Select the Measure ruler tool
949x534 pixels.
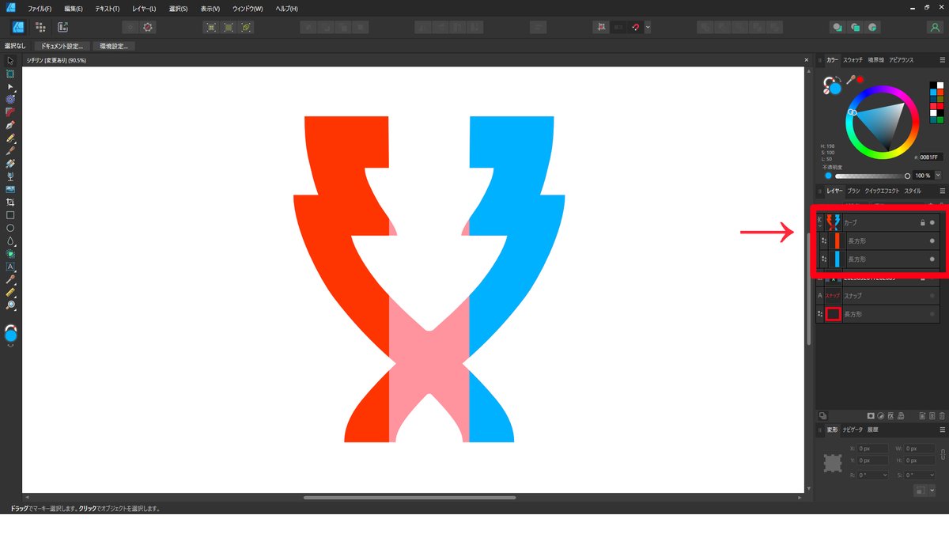point(10,292)
